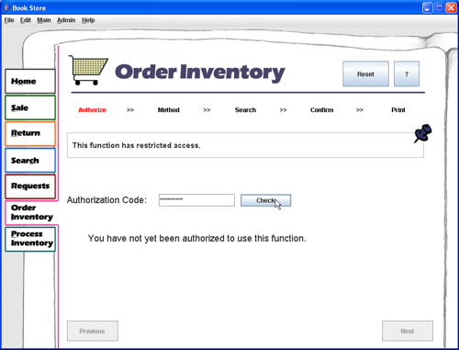Open the Admin menu

pyautogui.click(x=66, y=20)
